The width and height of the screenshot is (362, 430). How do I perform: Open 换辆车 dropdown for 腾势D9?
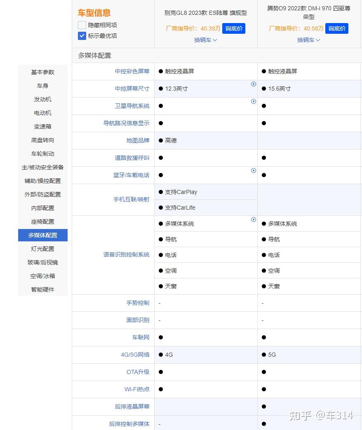[x=308, y=40]
